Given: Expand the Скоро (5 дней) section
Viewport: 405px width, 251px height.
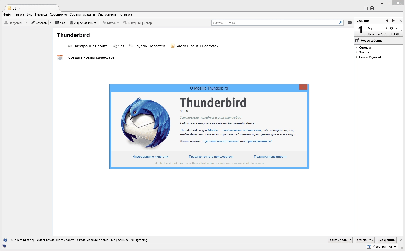Looking at the screenshot, I should click(357, 57).
